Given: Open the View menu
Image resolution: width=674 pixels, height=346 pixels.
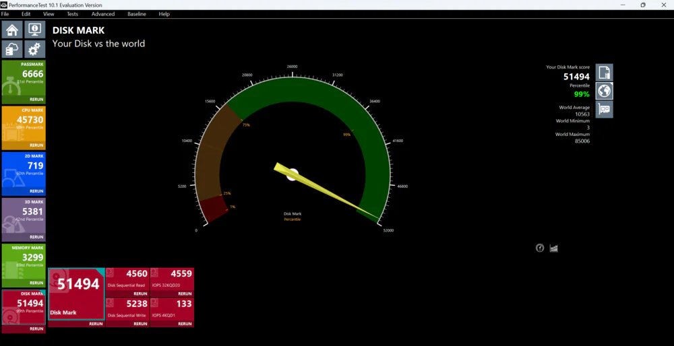Looking at the screenshot, I should click(x=49, y=14).
